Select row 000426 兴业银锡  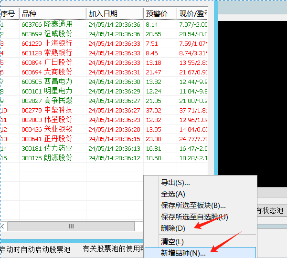point(104,129)
